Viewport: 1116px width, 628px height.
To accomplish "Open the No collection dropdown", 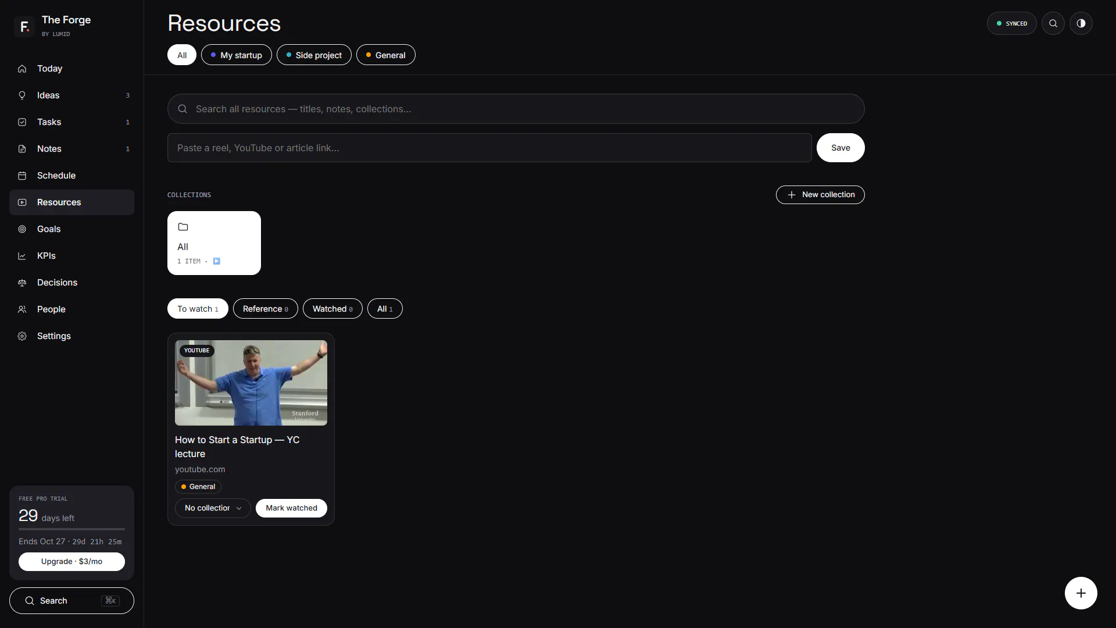I will point(213,508).
